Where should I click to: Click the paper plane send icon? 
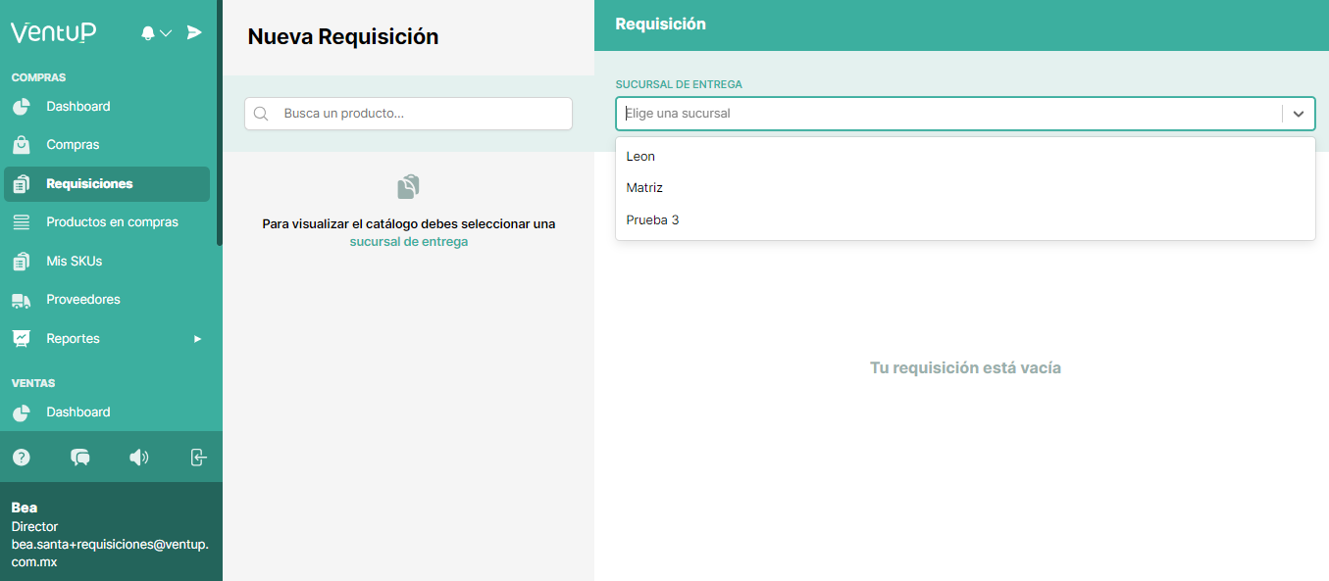point(194,32)
